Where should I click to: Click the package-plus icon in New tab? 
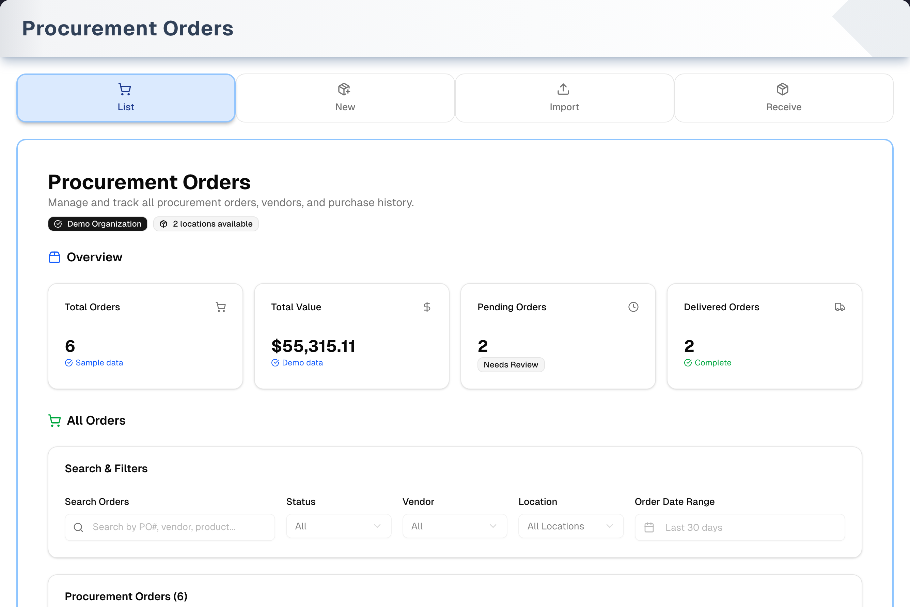point(344,89)
